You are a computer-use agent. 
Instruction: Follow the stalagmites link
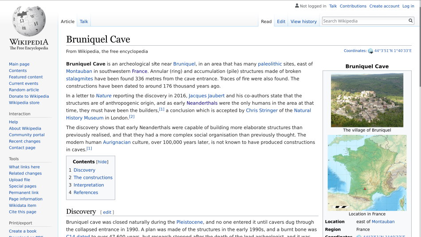coord(79,79)
